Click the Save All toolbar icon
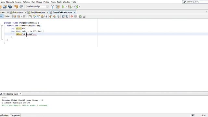This screenshot has height=117, width=208. click(10, 6)
